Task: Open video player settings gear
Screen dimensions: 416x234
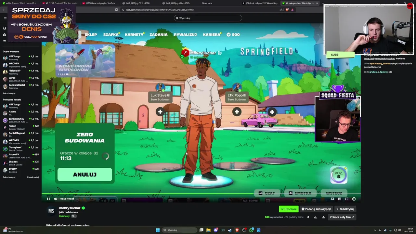Action: [x=354, y=199]
